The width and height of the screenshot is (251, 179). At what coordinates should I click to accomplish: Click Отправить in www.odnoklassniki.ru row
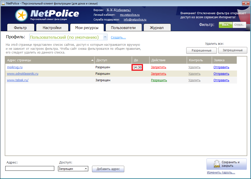(221, 74)
